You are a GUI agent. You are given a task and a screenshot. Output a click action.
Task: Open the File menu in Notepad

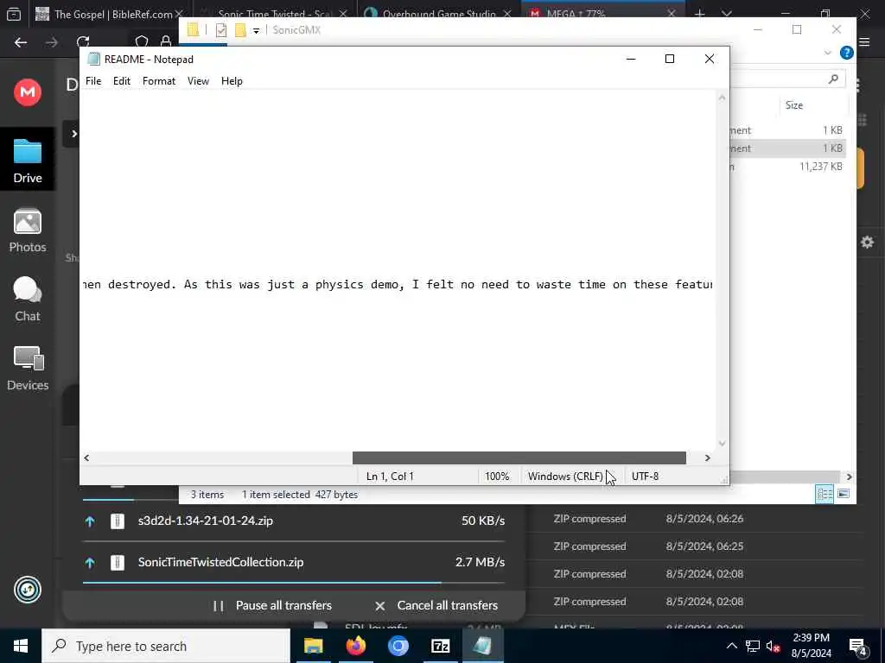click(93, 81)
